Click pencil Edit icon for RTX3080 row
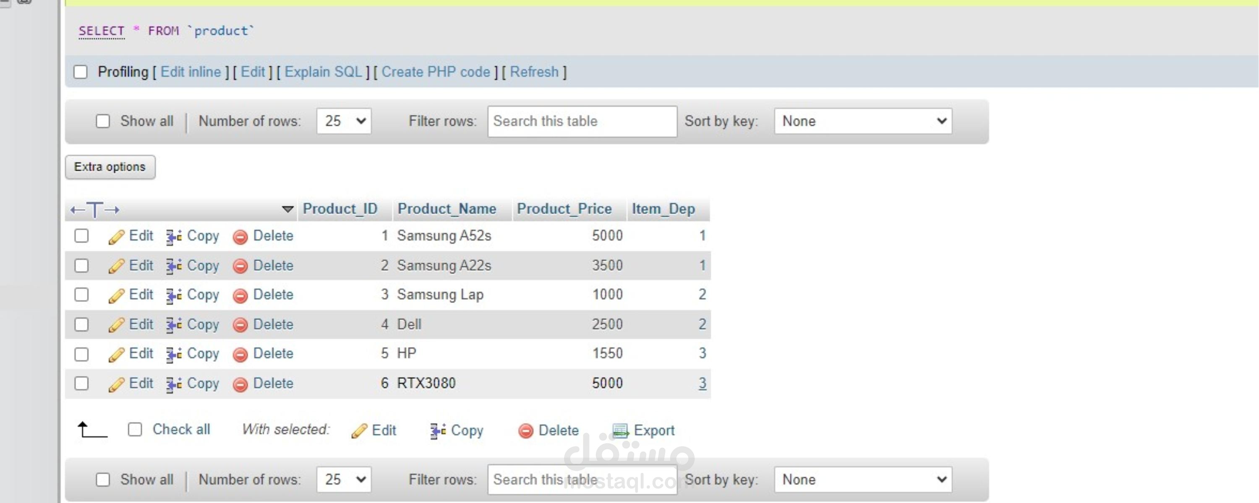Image resolution: width=1259 pixels, height=503 pixels. click(116, 384)
